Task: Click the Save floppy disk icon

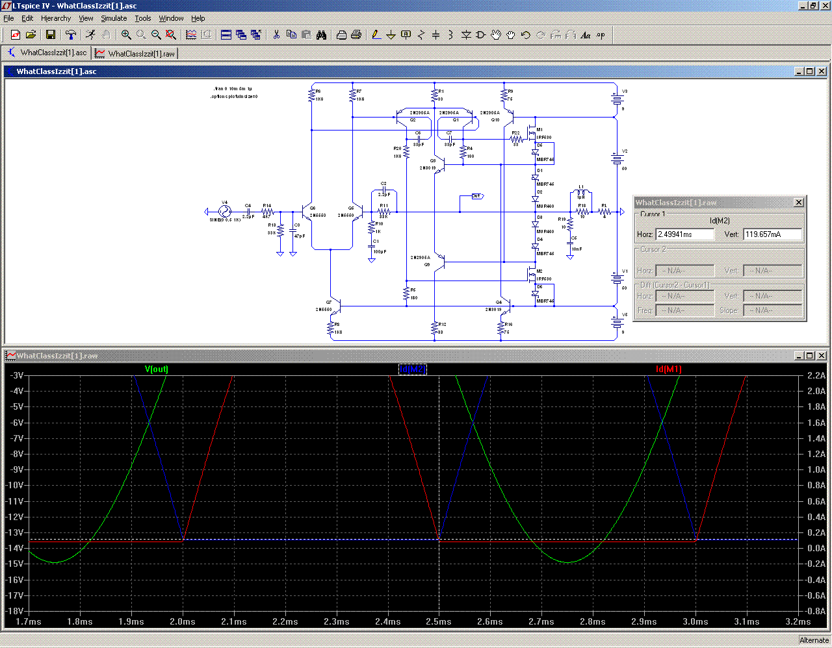Action: pos(51,35)
